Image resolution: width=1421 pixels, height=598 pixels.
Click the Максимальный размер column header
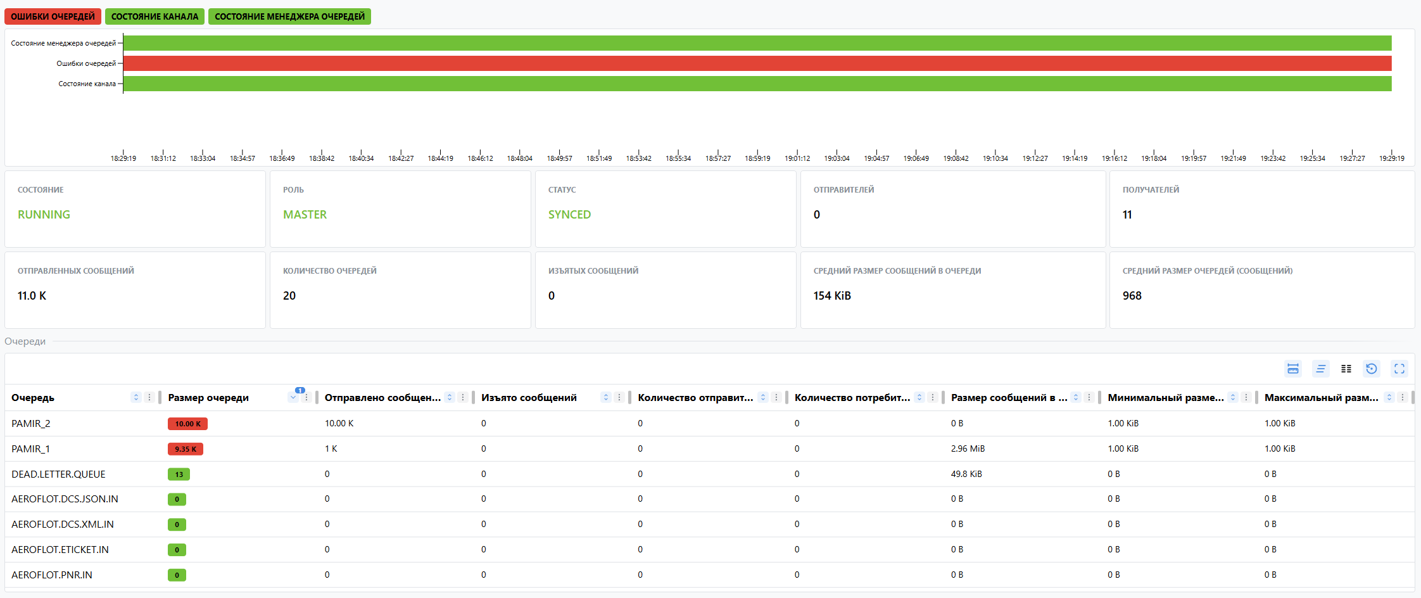[x=1321, y=398]
